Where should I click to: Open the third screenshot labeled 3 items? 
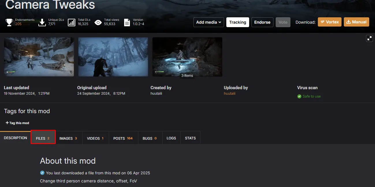click(187, 57)
